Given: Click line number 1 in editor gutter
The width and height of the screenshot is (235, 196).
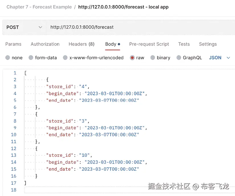Looking at the screenshot, I should pos(15,73).
